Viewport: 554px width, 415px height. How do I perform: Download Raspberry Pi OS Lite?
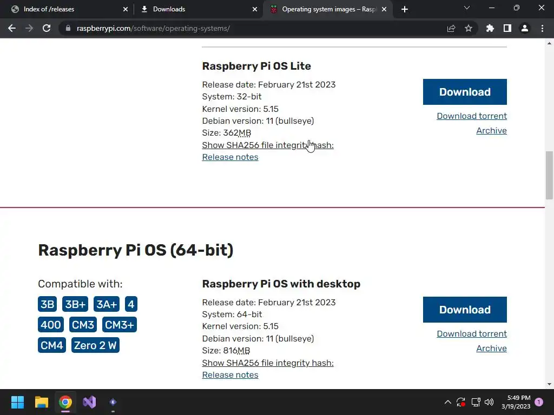(x=465, y=92)
